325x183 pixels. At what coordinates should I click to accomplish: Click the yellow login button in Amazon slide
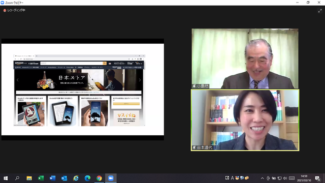click(126, 104)
